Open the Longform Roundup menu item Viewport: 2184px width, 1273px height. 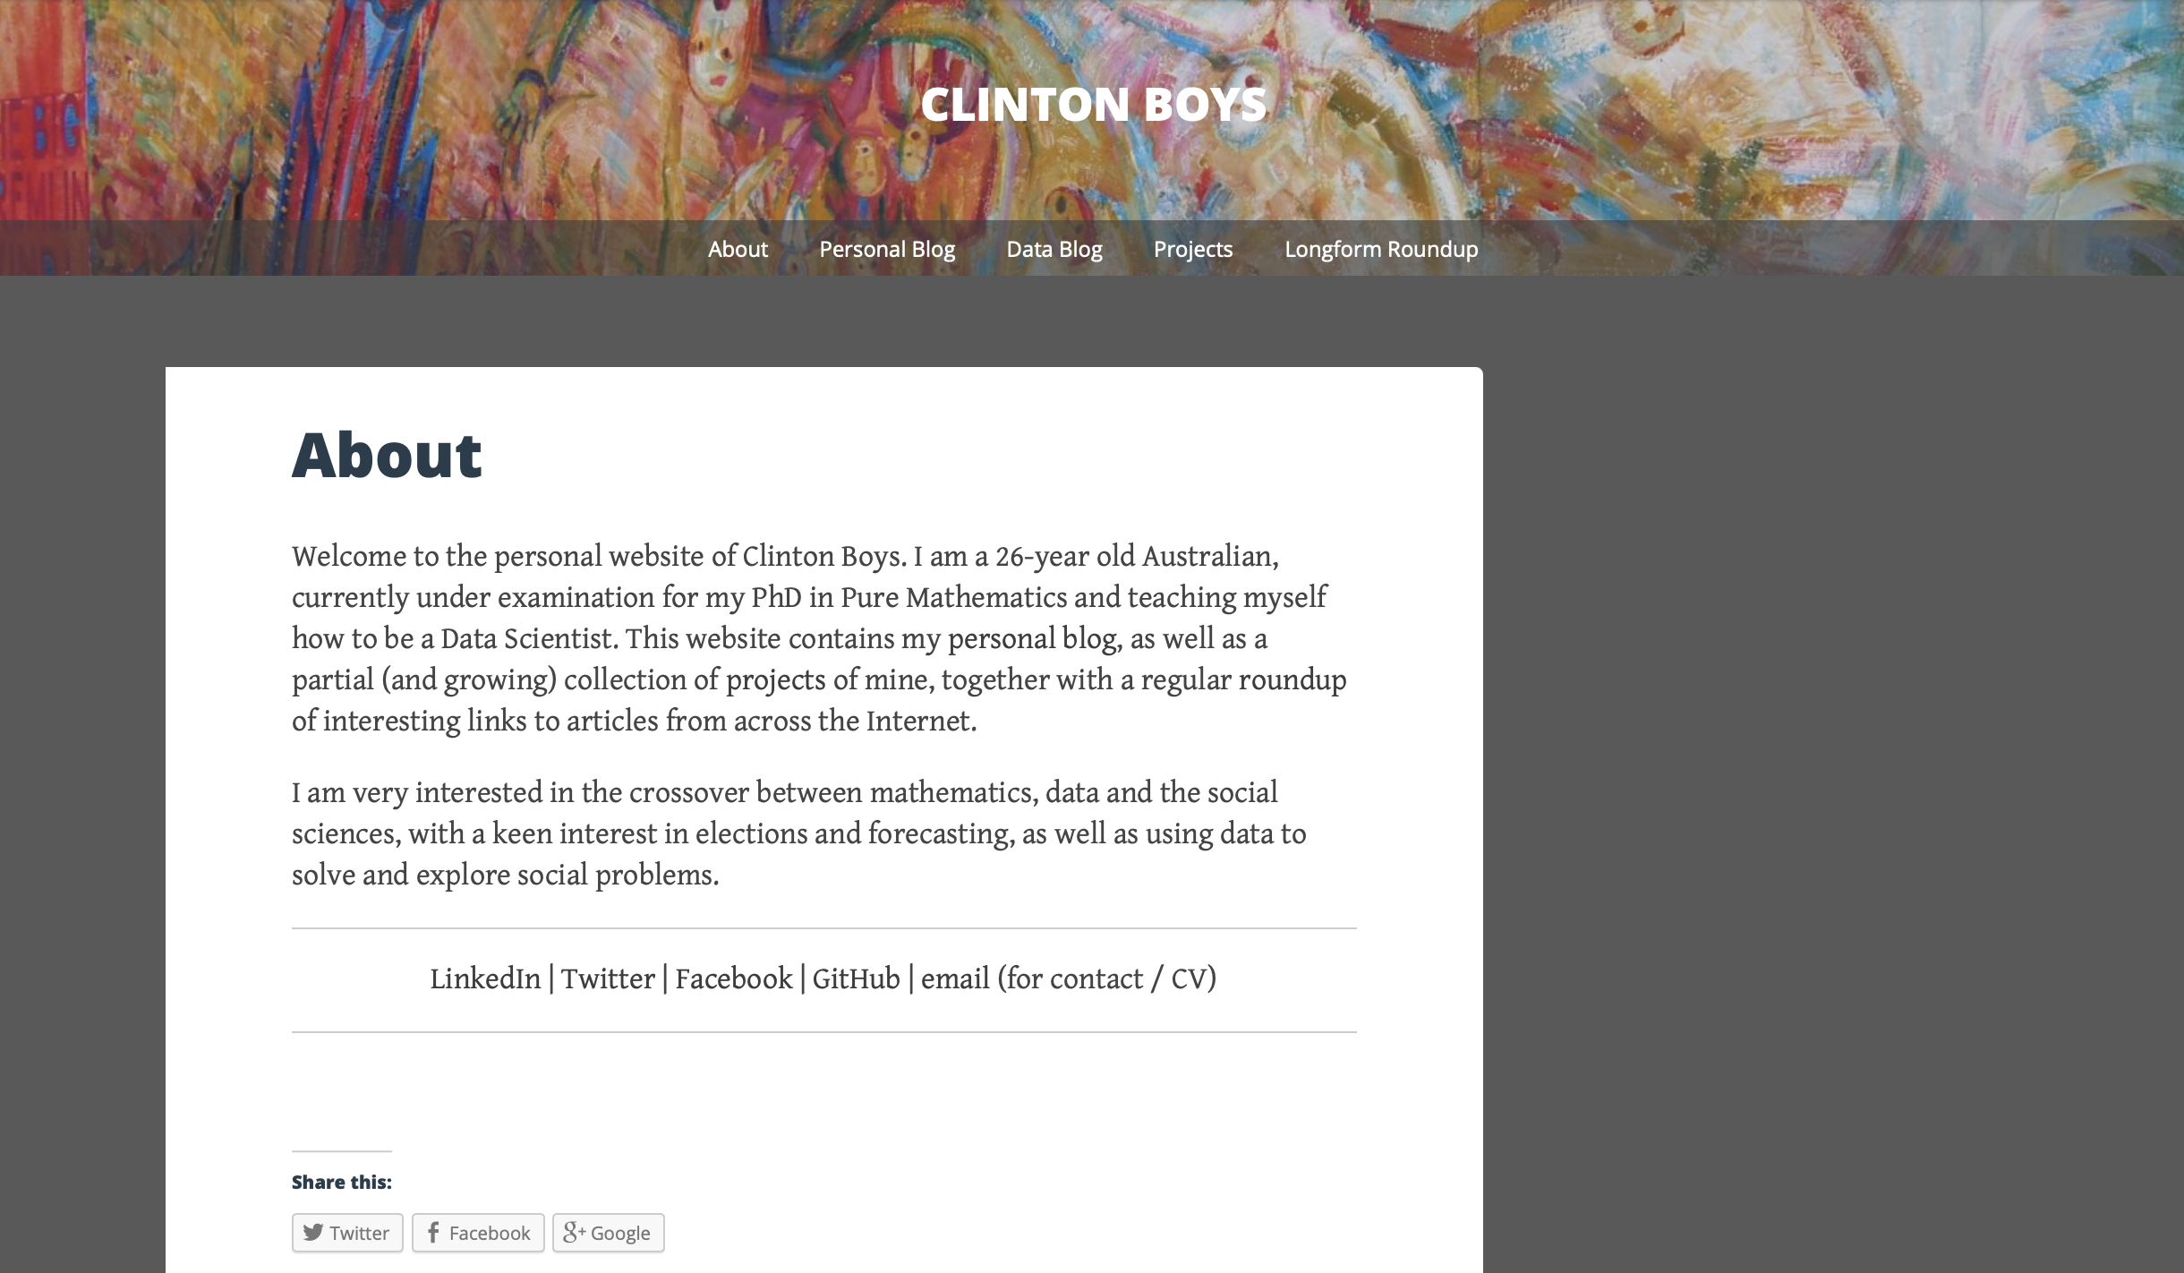coord(1381,249)
